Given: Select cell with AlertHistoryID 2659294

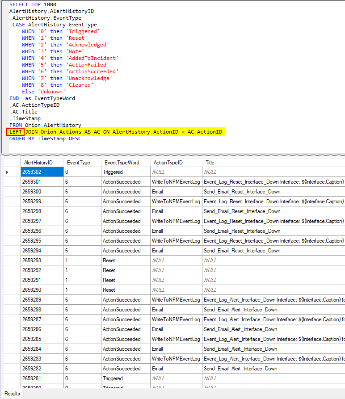Looking at the screenshot, I should click(42, 251).
